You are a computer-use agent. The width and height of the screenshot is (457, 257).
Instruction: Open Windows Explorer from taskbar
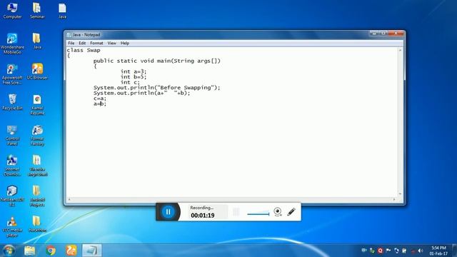[x=30, y=251]
